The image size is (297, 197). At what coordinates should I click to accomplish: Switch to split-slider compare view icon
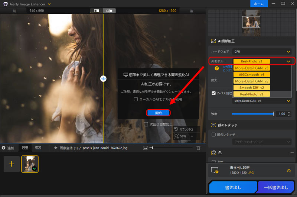click(x=97, y=11)
